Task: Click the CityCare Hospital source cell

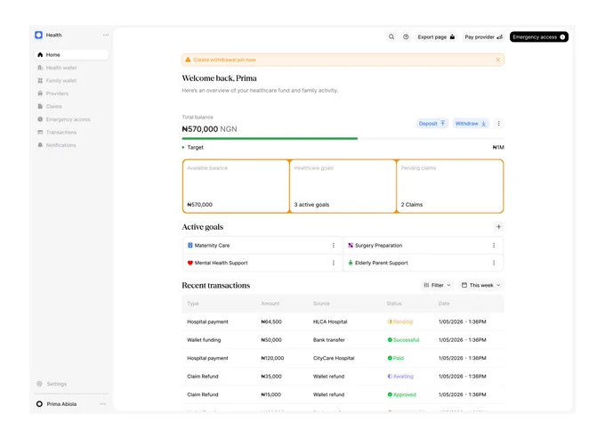Action: coord(334,358)
